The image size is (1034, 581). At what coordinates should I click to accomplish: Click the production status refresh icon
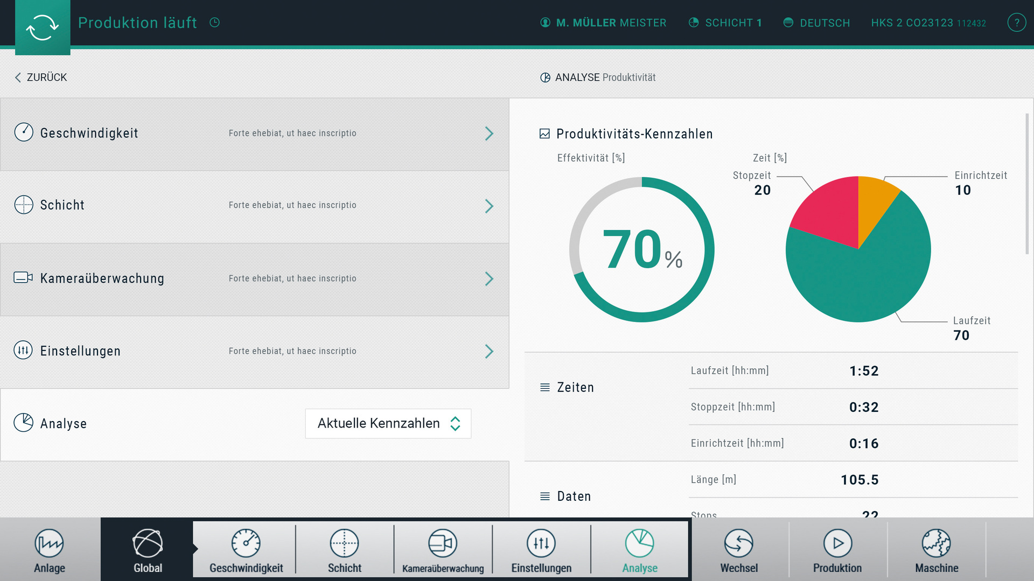(43, 27)
